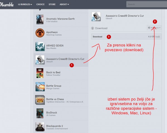The height and width of the screenshot is (133, 167).
Task: Open Assassin's Creed Director's Cut in list
Action: point(65,59)
